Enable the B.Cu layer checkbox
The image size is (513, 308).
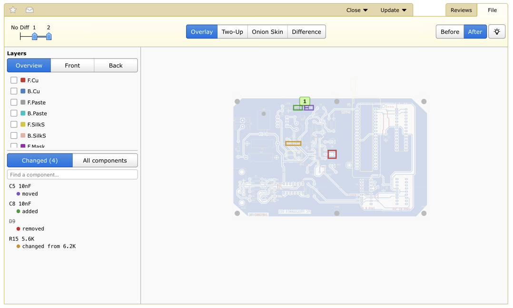[14, 91]
